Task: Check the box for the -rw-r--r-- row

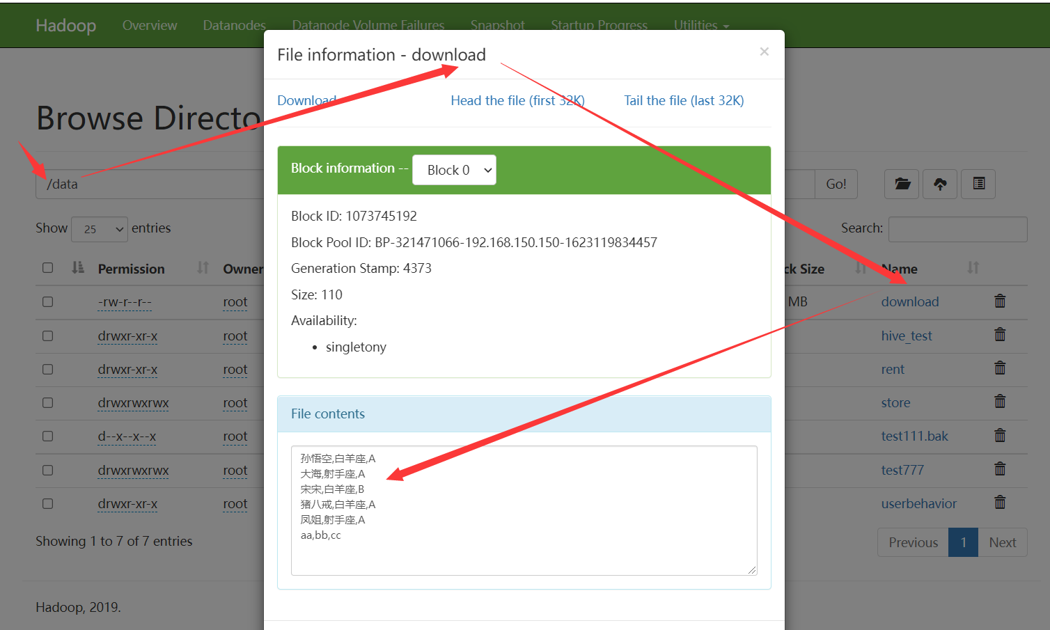Action: (47, 302)
